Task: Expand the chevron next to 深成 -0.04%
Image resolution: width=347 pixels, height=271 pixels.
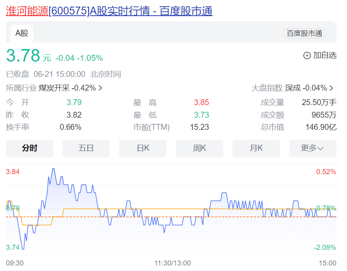Action: click(331, 88)
